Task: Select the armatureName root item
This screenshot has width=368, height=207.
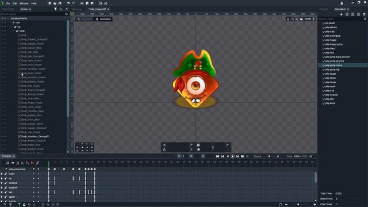Action: [x=19, y=18]
